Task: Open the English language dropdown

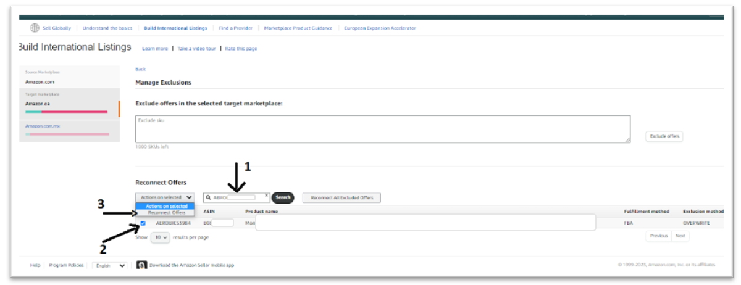Action: 110,265
